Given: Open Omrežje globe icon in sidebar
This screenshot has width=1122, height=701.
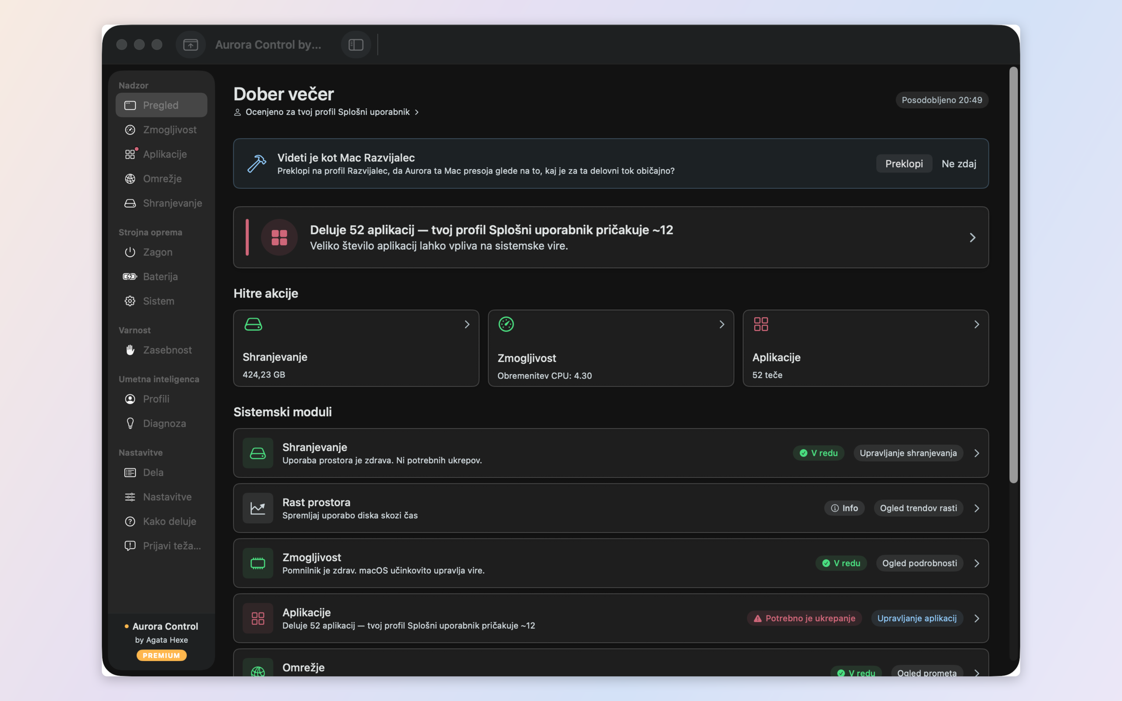Looking at the screenshot, I should (x=130, y=178).
